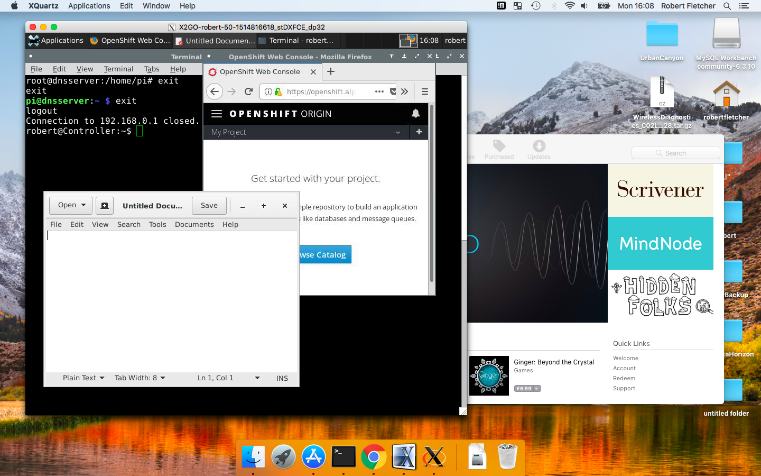Screen dimensions: 761x476
Task: Reload the OpenShift page in Firefox
Action: [248, 91]
